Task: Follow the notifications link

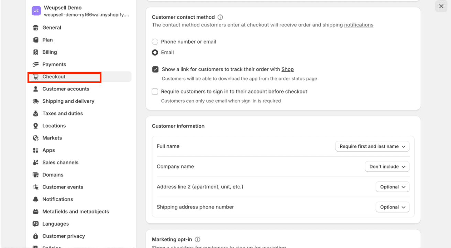Action: [x=359, y=25]
